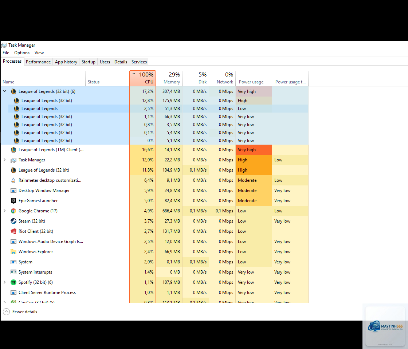The image size is (408, 349).
Task: Expand the Spotify (32 bit) (6) group
Action: 4,282
